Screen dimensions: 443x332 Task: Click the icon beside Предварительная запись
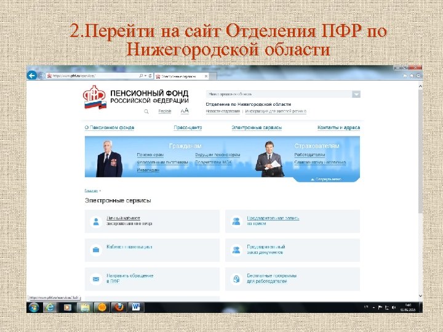click(236, 221)
